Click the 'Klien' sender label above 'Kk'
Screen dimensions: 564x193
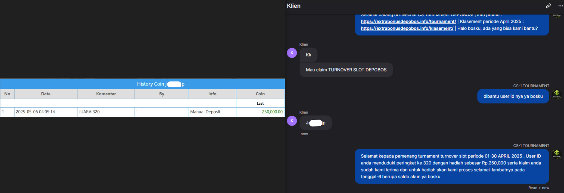304,44
